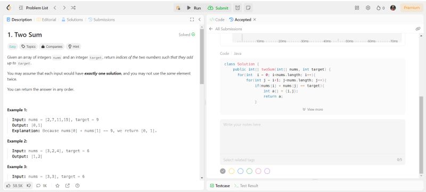Click the streak flame counter

point(380,8)
